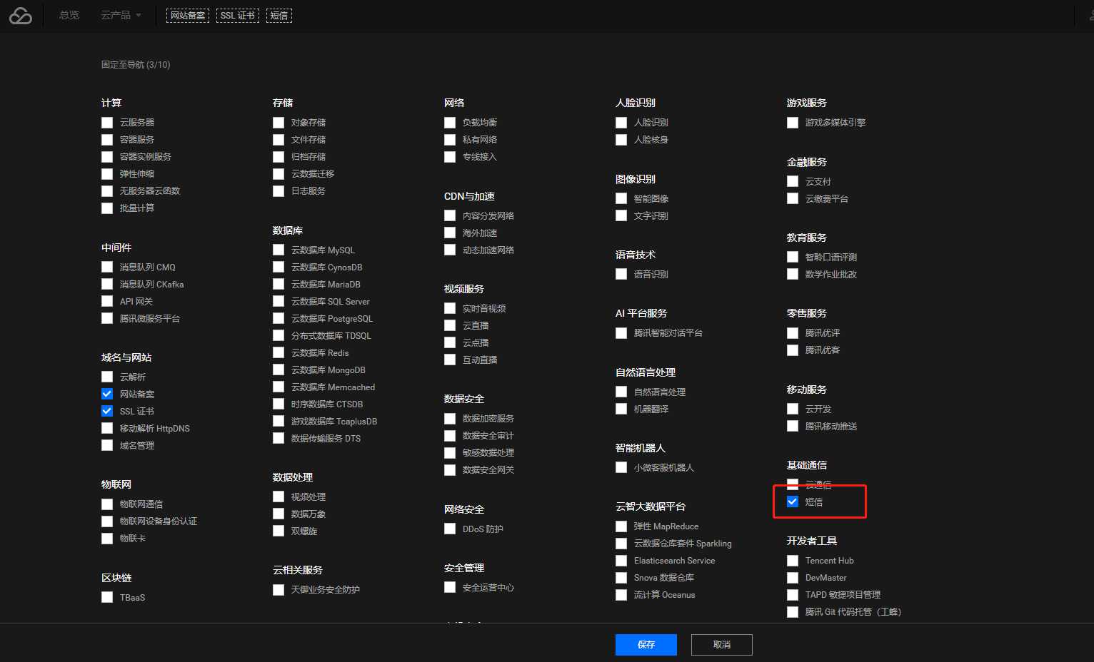Tick the 私有网络 checkbox
The width and height of the screenshot is (1094, 662).
[450, 140]
